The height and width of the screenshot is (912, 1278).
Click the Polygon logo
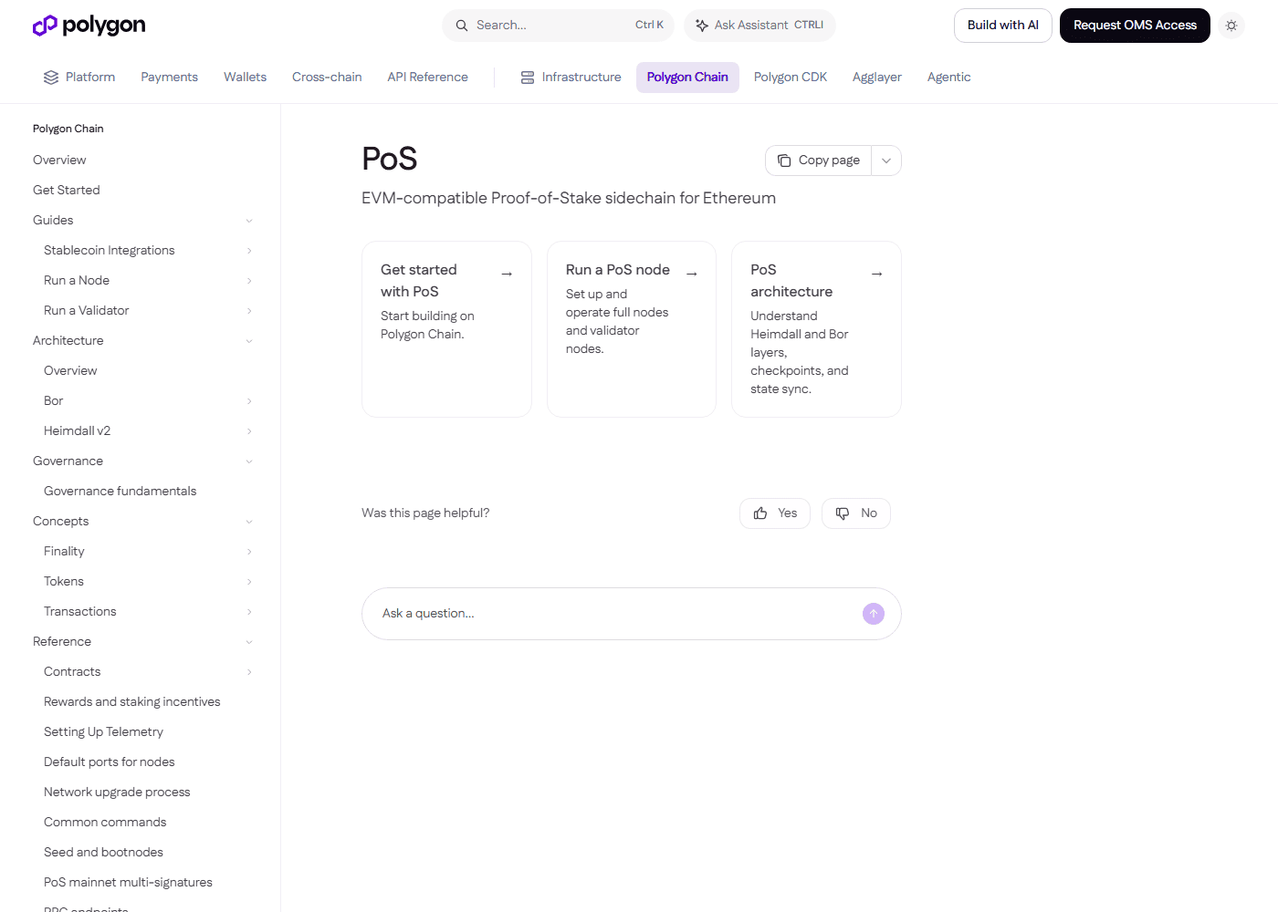[x=89, y=26]
